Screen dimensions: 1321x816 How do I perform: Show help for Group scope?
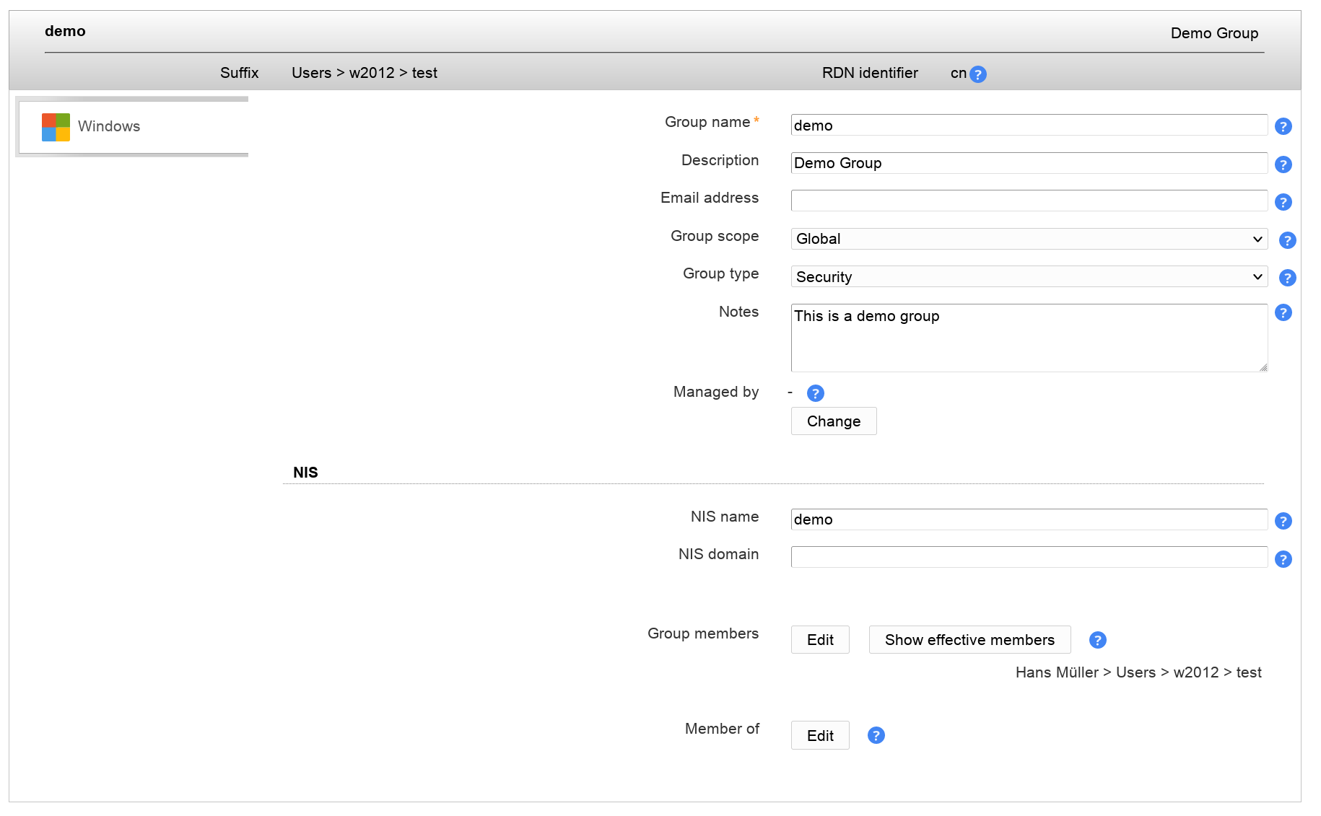click(1287, 240)
